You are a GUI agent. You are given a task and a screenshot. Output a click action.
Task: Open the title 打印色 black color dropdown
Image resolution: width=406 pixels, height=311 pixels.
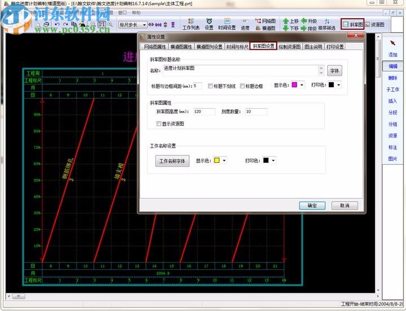pyautogui.click(x=337, y=85)
